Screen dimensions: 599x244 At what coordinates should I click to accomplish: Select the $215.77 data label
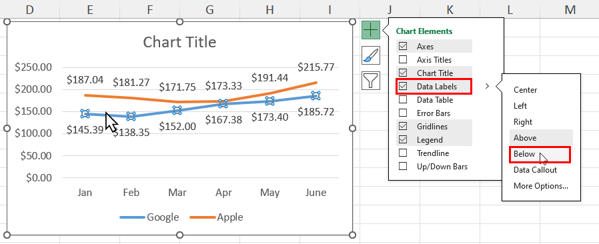pos(316,67)
